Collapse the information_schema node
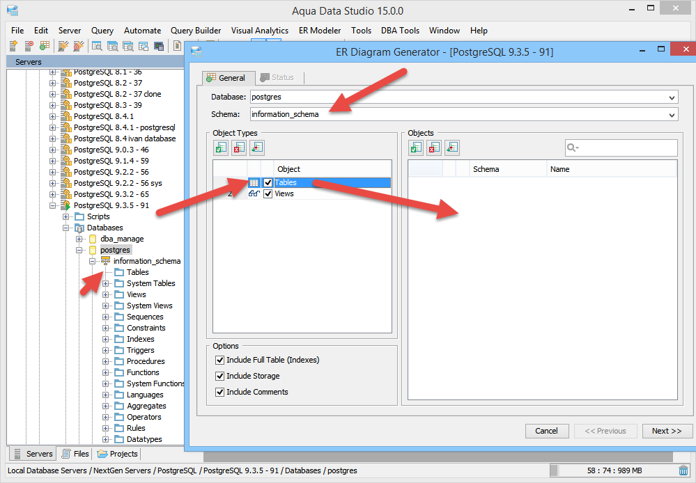The image size is (696, 483). (x=93, y=261)
